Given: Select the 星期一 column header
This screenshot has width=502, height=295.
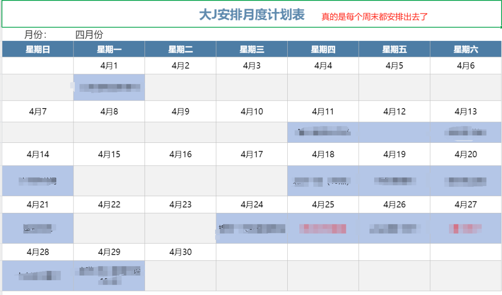Looking at the screenshot, I should tap(109, 49).
